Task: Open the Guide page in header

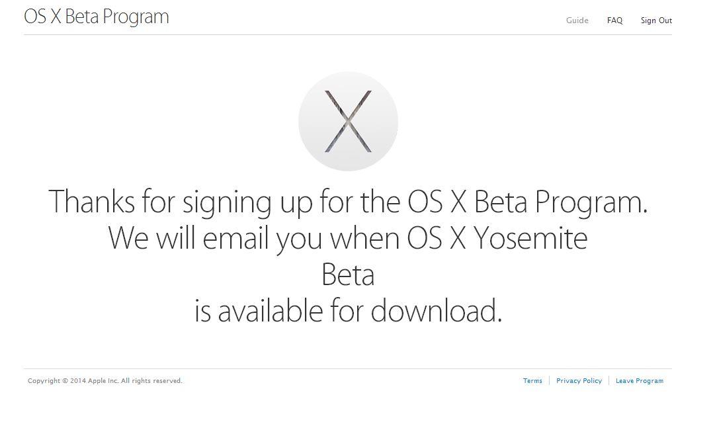Action: (x=577, y=21)
